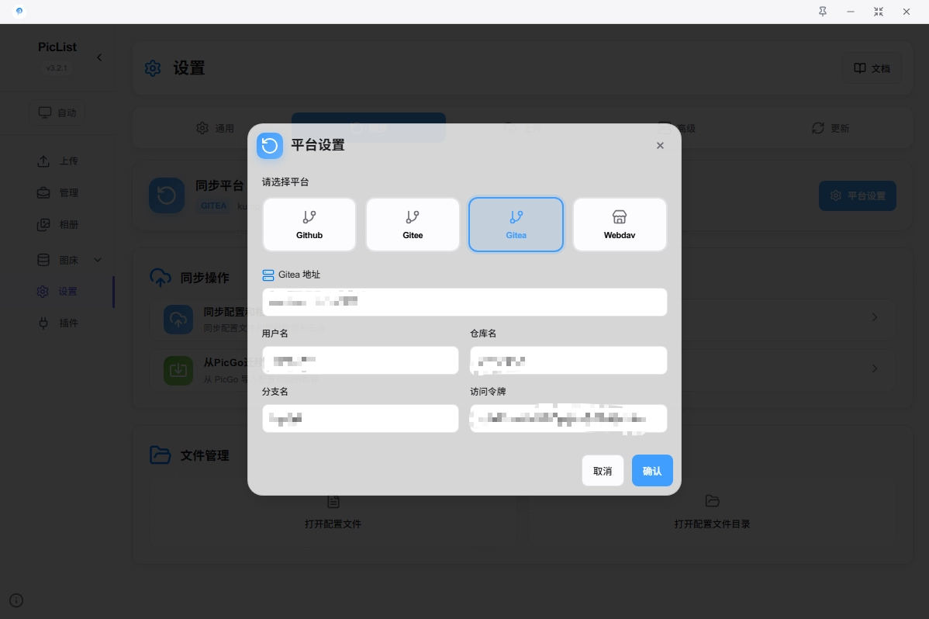Image resolution: width=929 pixels, height=619 pixels.
Task: Click the branch name input field
Action: pyautogui.click(x=361, y=418)
